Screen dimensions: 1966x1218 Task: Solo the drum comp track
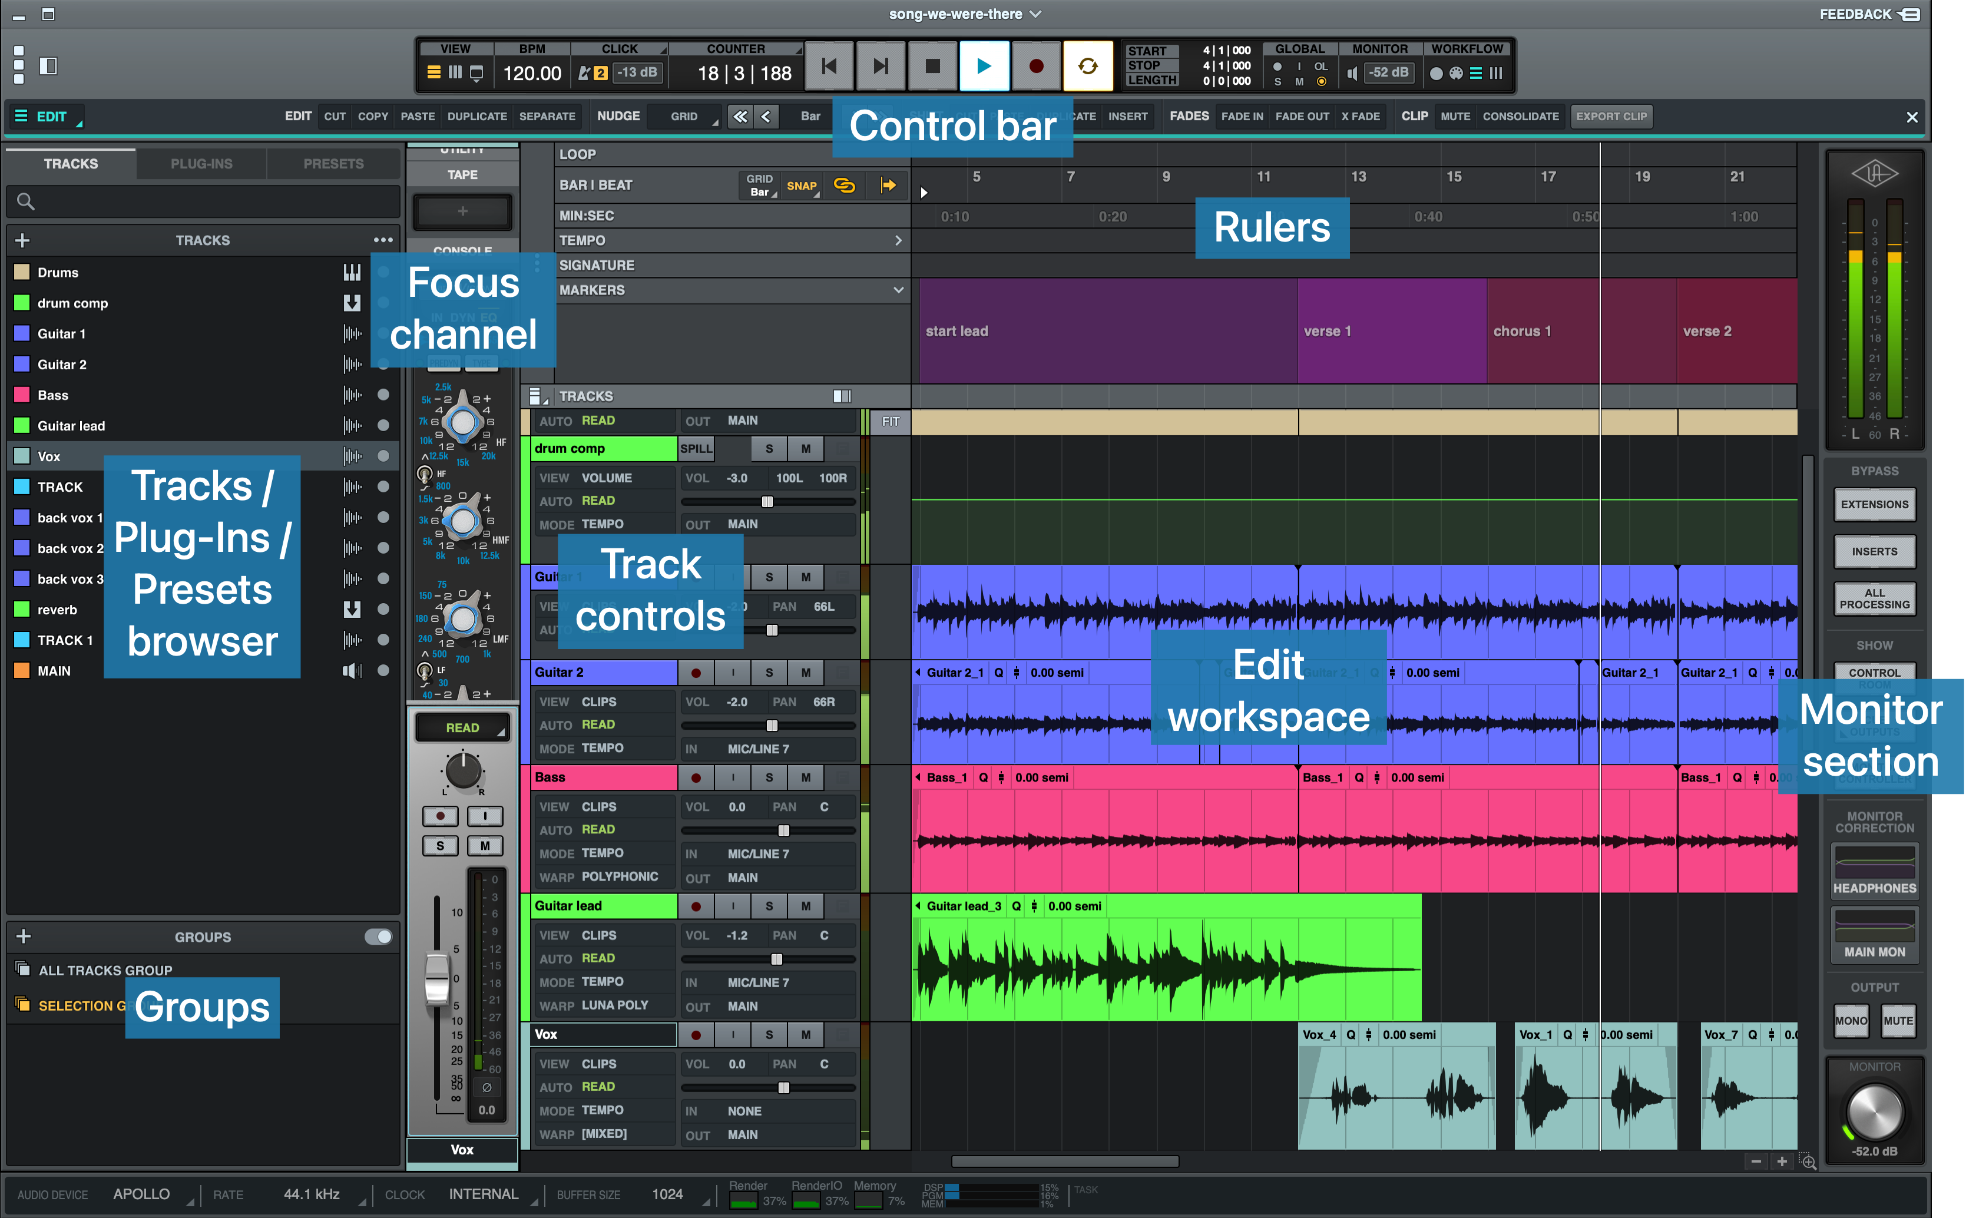(769, 449)
